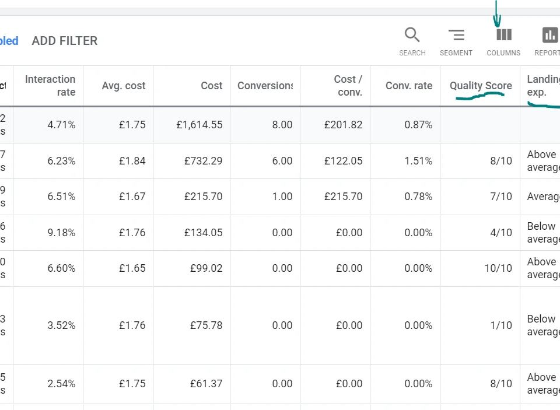Open the Search magnifier icon
The height and width of the screenshot is (410, 560).
(x=412, y=35)
